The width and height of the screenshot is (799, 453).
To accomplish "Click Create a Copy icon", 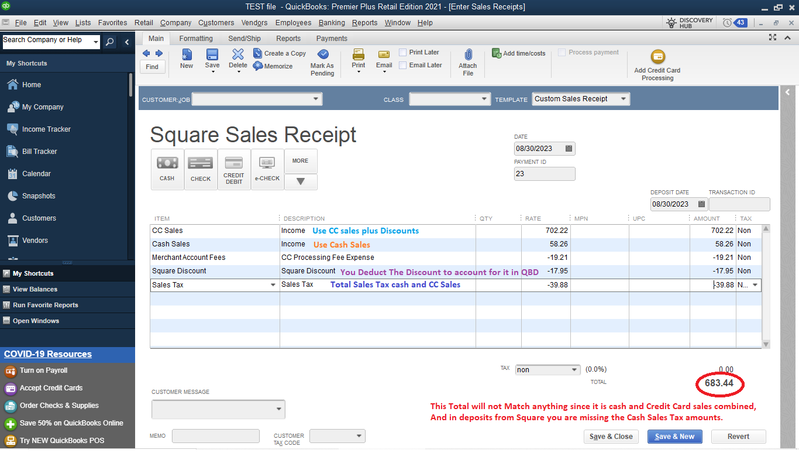I will tap(258, 53).
